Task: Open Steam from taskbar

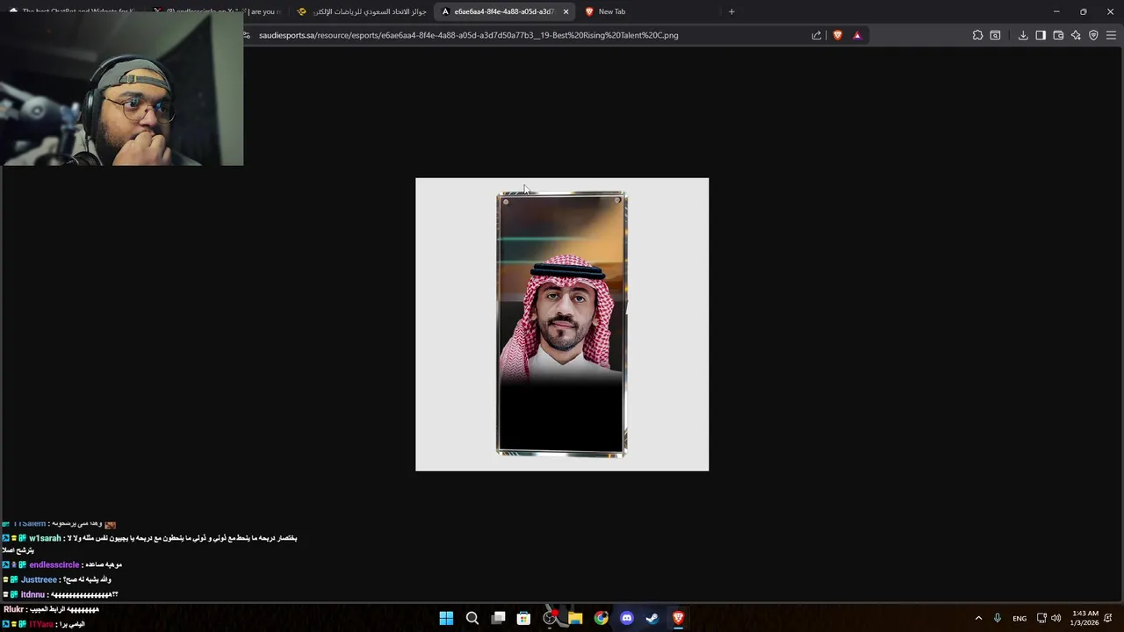Action: 652,618
